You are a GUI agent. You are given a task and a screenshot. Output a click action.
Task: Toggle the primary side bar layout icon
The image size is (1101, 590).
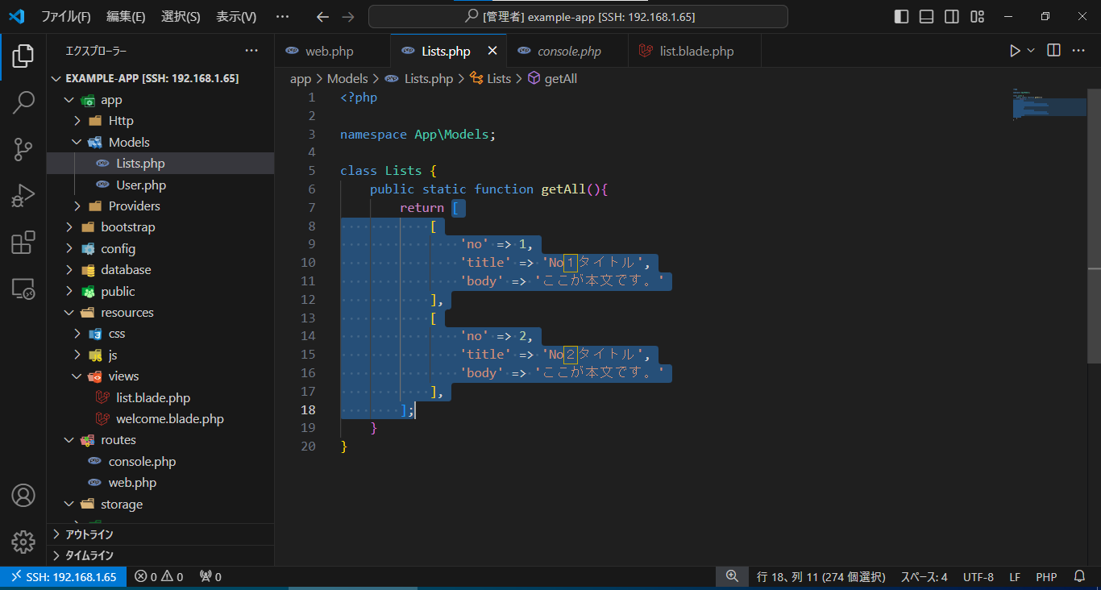[x=902, y=16]
